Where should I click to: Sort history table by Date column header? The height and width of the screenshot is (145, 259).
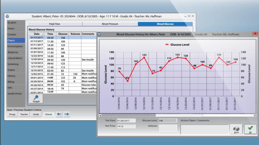(37, 34)
